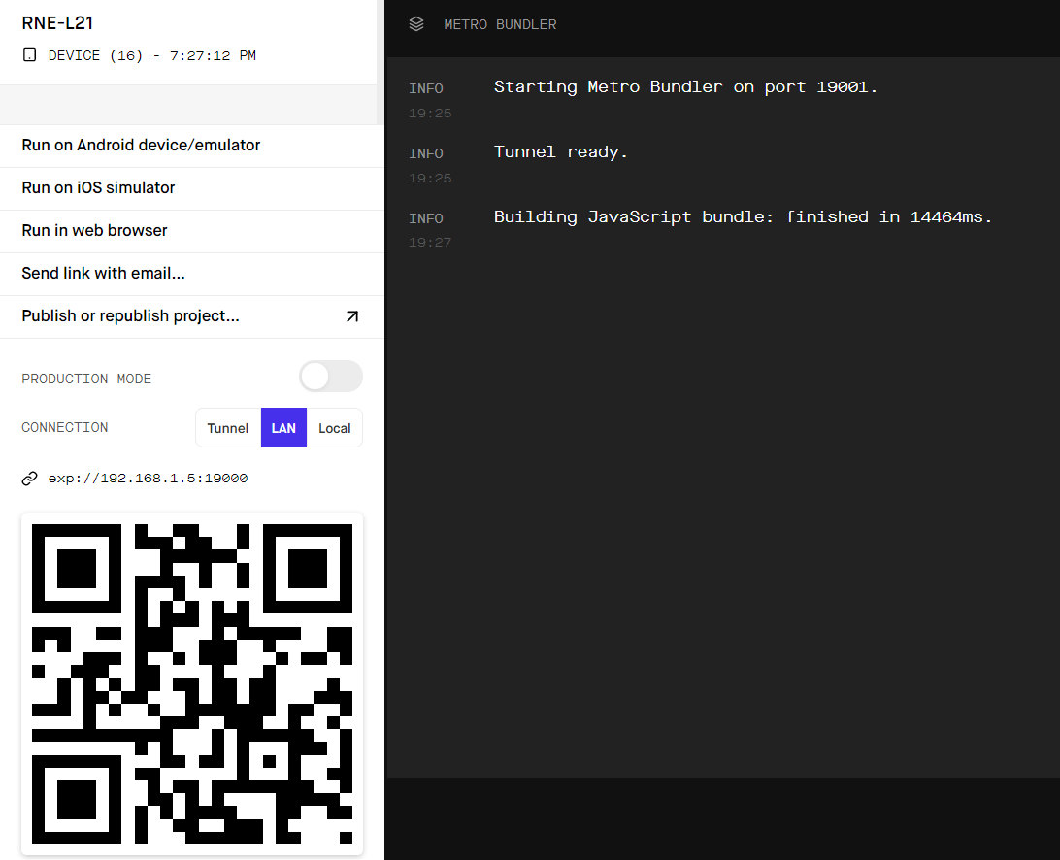Screen dimensions: 1060x860
Task: Toggle the Production Mode switch
Action: (x=331, y=377)
